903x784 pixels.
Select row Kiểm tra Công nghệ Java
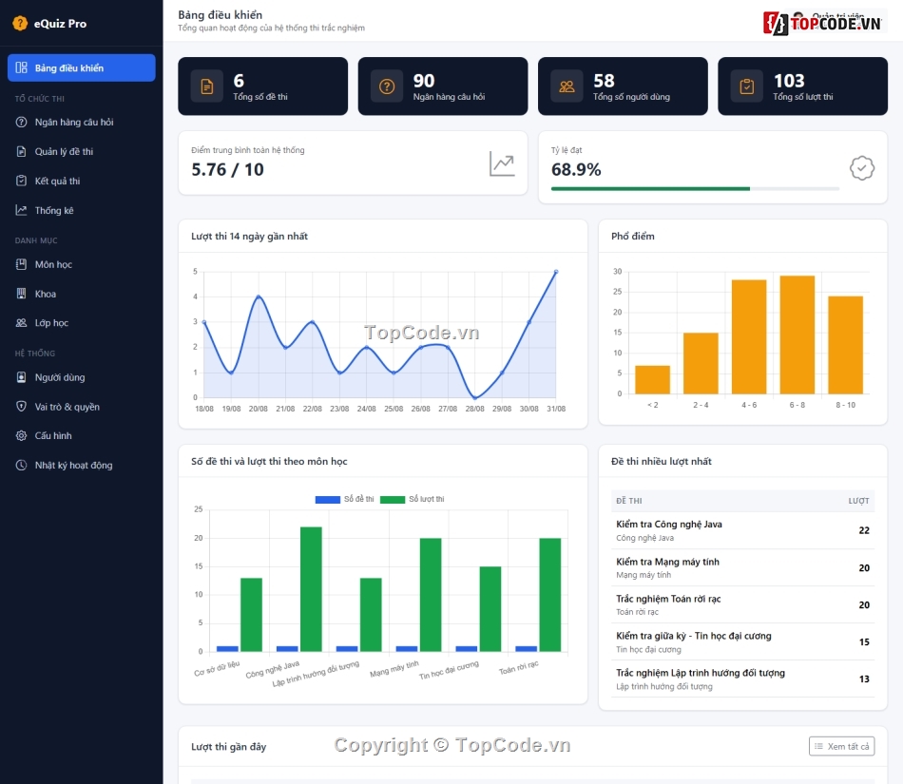point(743,530)
